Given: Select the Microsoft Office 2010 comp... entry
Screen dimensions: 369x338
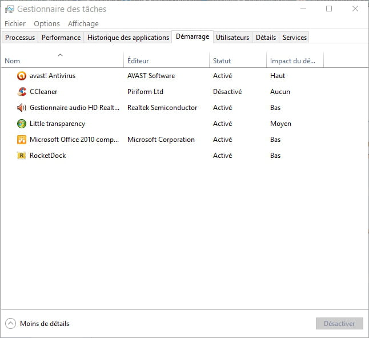Looking at the screenshot, I should (x=74, y=140).
